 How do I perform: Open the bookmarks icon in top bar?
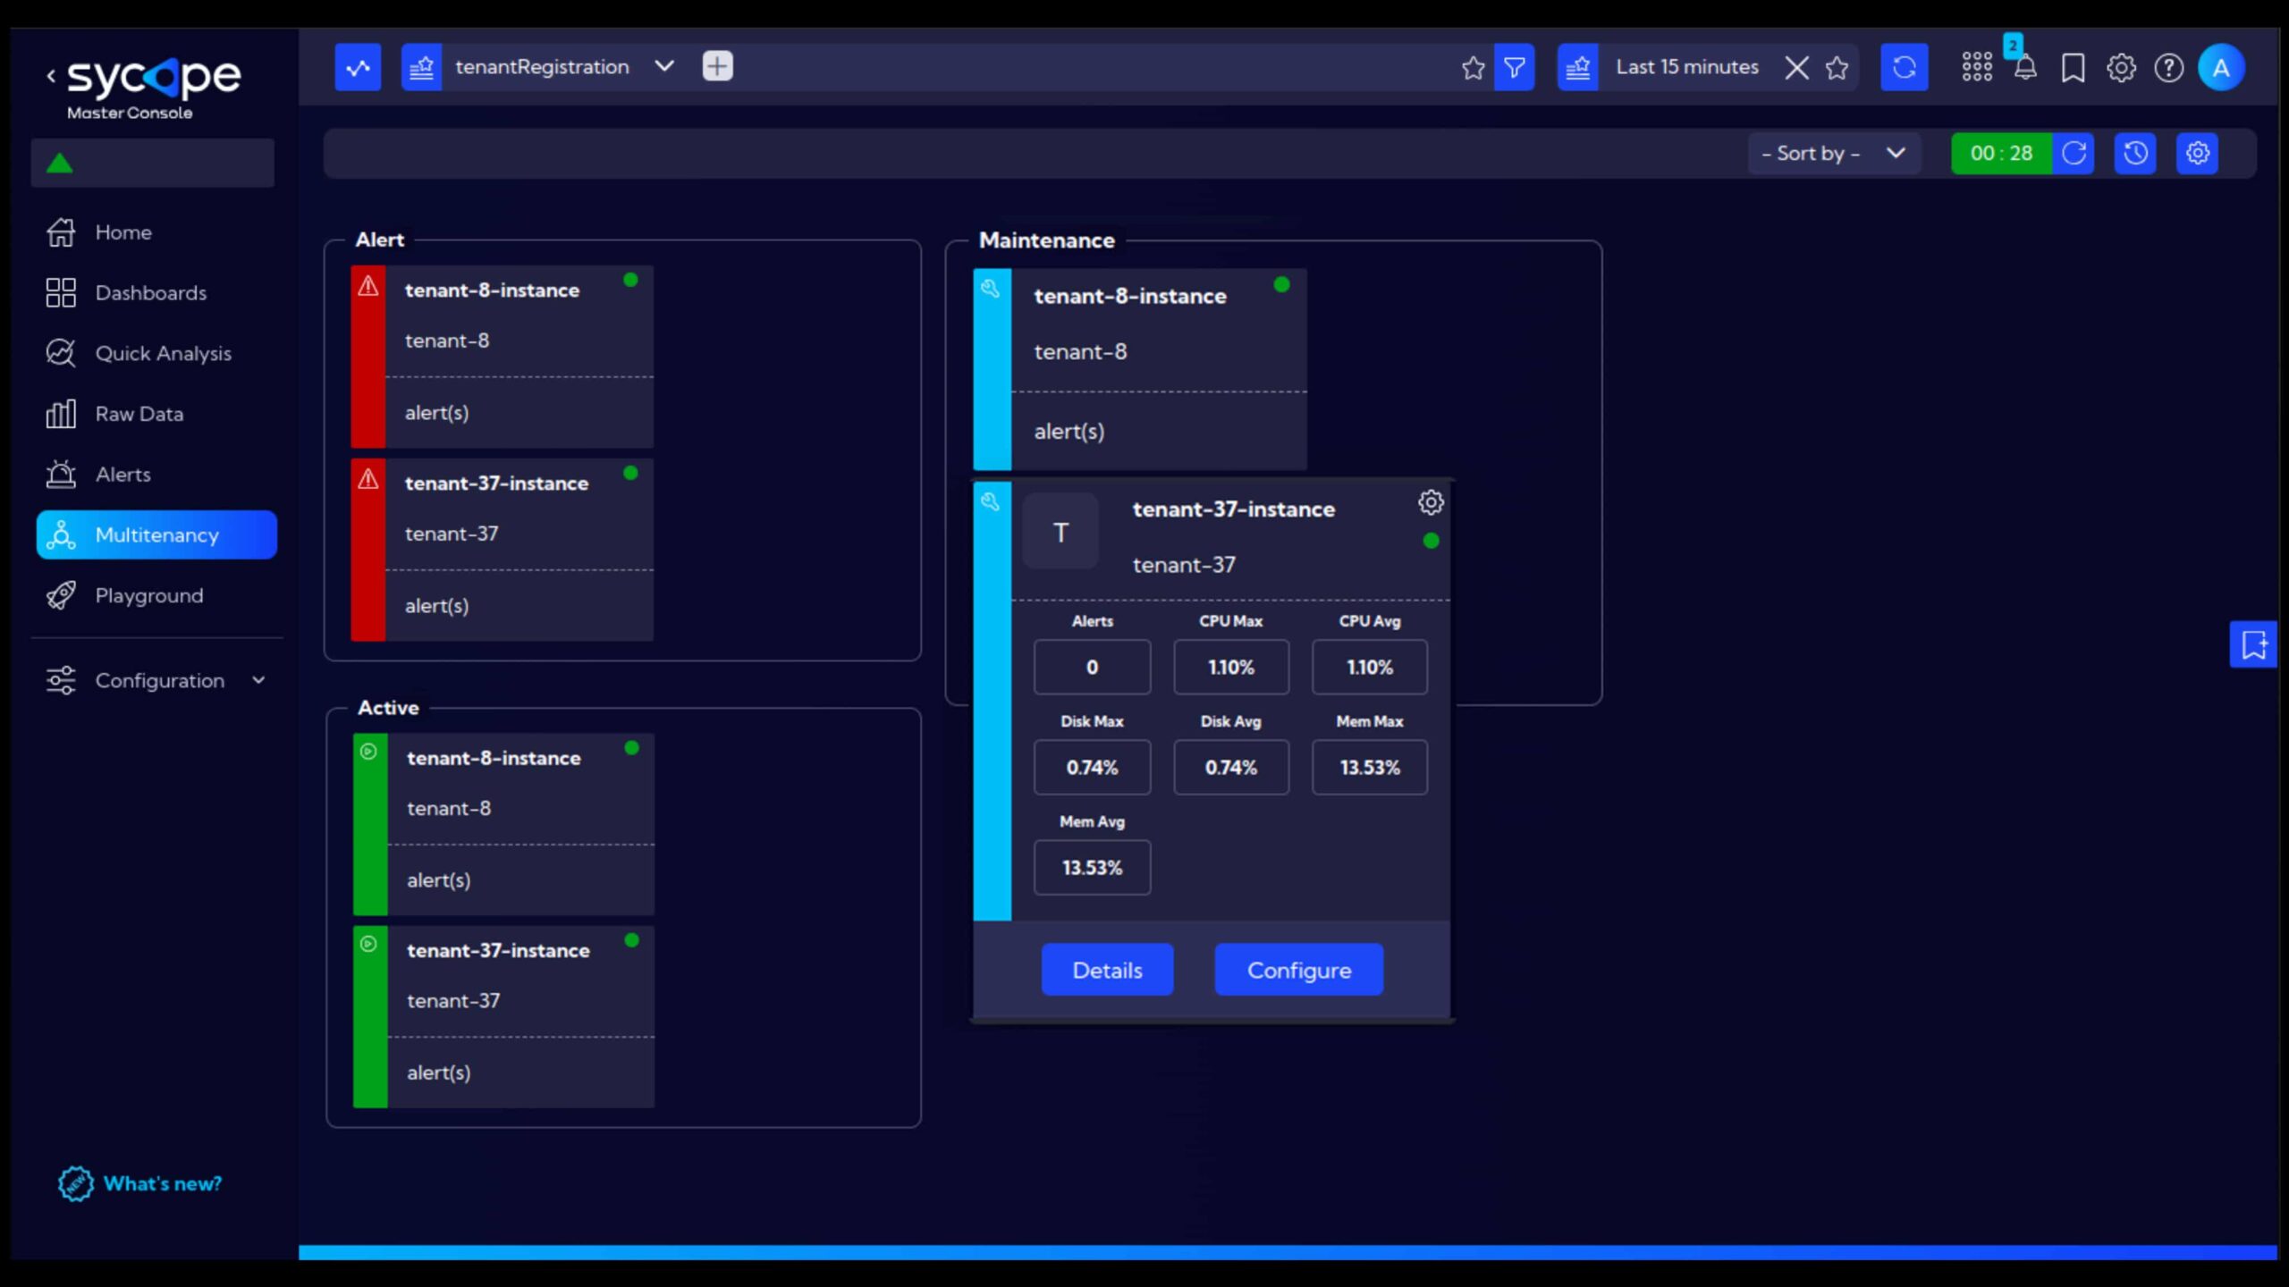click(x=2073, y=68)
